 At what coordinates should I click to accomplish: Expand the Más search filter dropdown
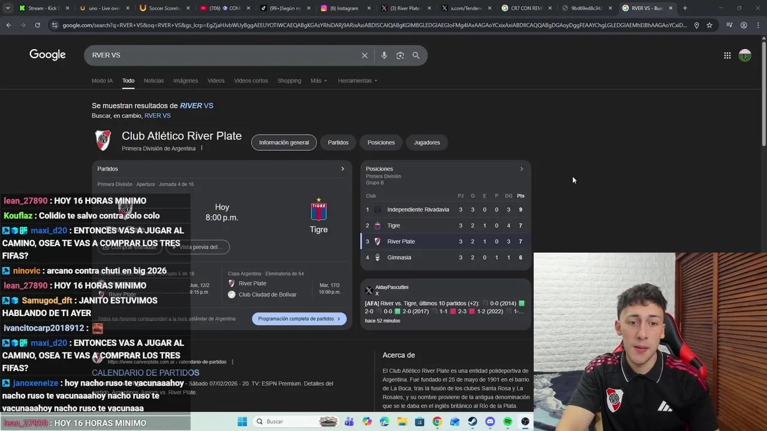(319, 81)
